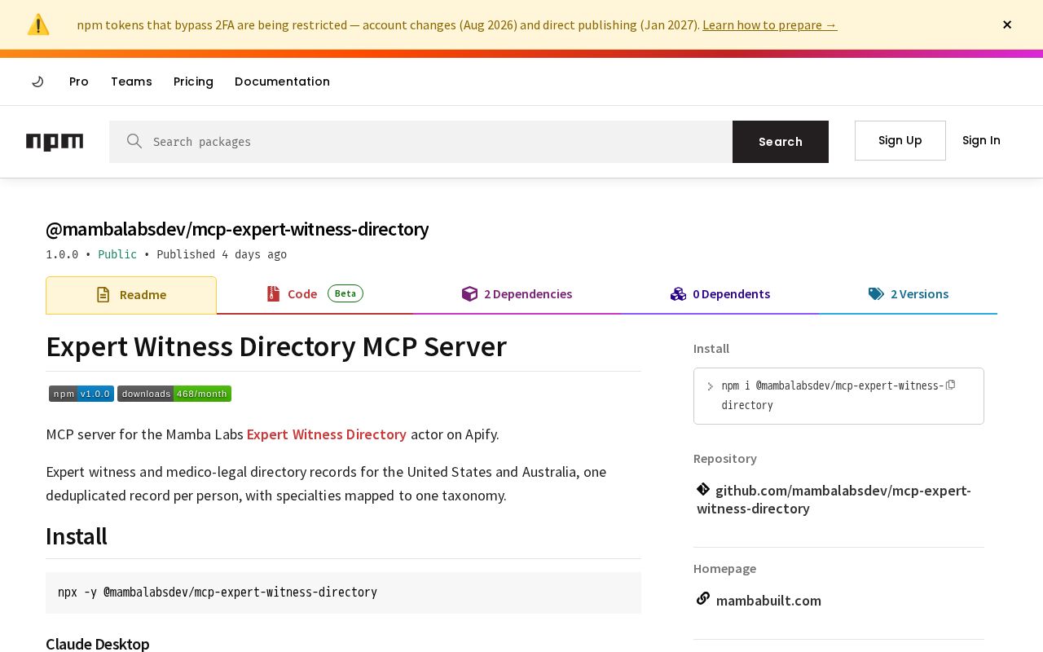The height and width of the screenshot is (652, 1043).
Task: Copy the npm install command
Action: click(x=950, y=385)
